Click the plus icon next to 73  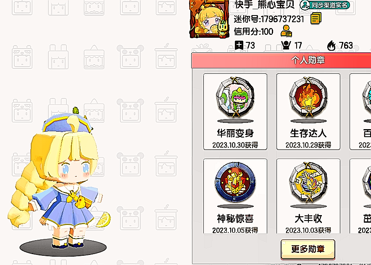tap(239, 45)
